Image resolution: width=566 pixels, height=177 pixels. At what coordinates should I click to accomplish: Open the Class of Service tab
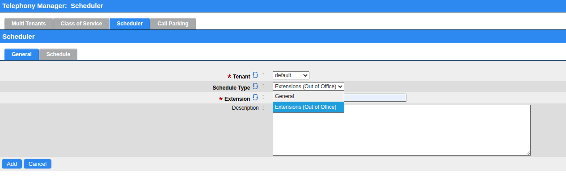click(81, 24)
